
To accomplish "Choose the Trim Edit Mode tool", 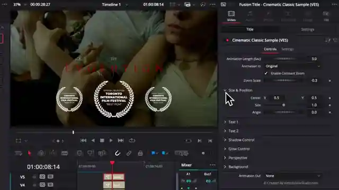I will click(41, 153).
